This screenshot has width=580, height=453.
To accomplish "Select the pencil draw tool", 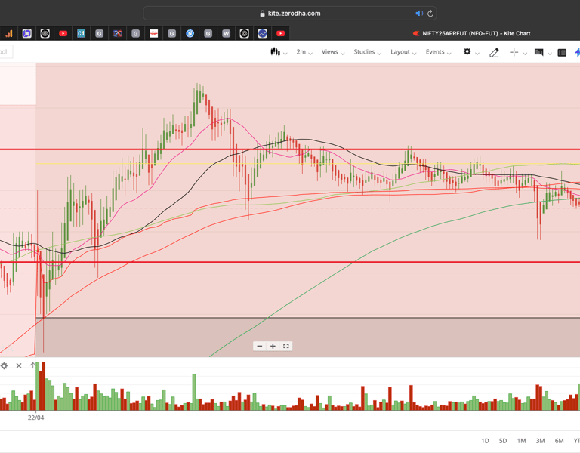I will pyautogui.click(x=494, y=53).
